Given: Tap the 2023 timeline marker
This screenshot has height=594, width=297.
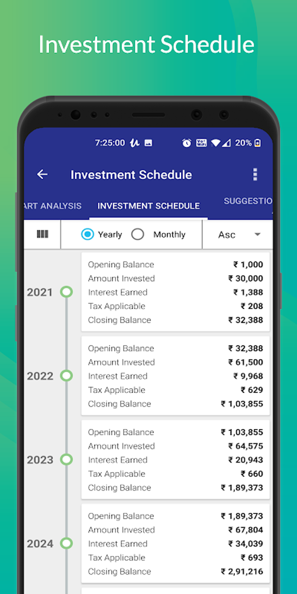Looking at the screenshot, I should click(x=66, y=459).
